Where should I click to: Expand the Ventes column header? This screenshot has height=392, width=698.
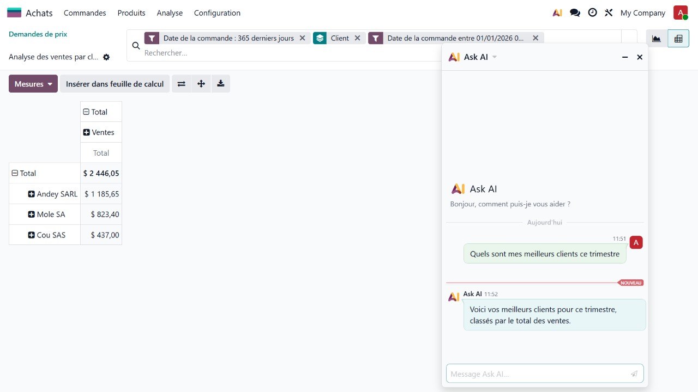(x=87, y=132)
